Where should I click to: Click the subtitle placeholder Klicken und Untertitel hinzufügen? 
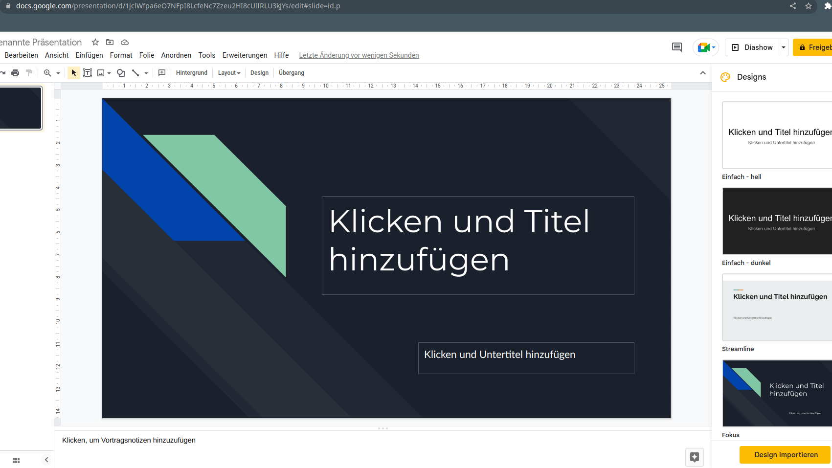(526, 358)
